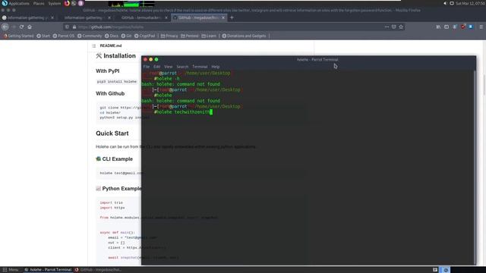Image resolution: width=486 pixels, height=273 pixels.
Task: Click the pip3 install holehe code
Action: click(x=117, y=82)
